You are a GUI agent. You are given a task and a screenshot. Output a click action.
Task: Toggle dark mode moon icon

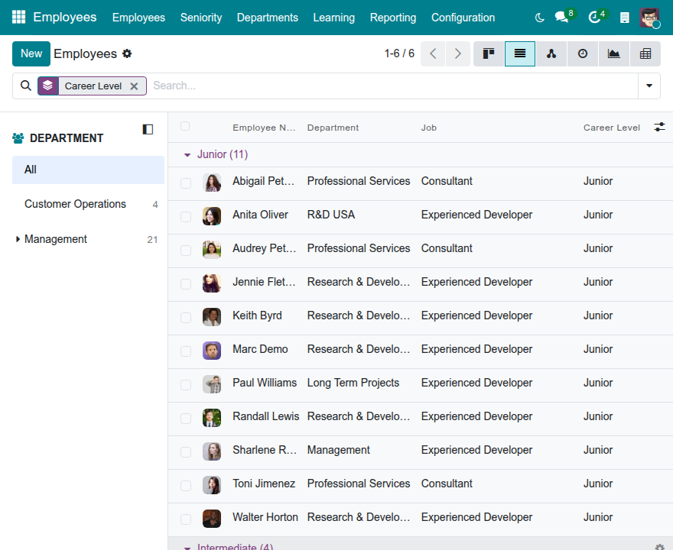click(539, 18)
